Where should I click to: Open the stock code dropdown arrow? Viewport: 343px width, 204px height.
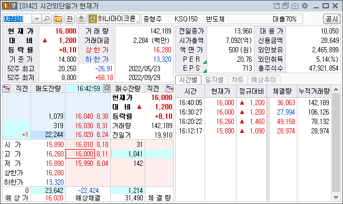point(37,19)
